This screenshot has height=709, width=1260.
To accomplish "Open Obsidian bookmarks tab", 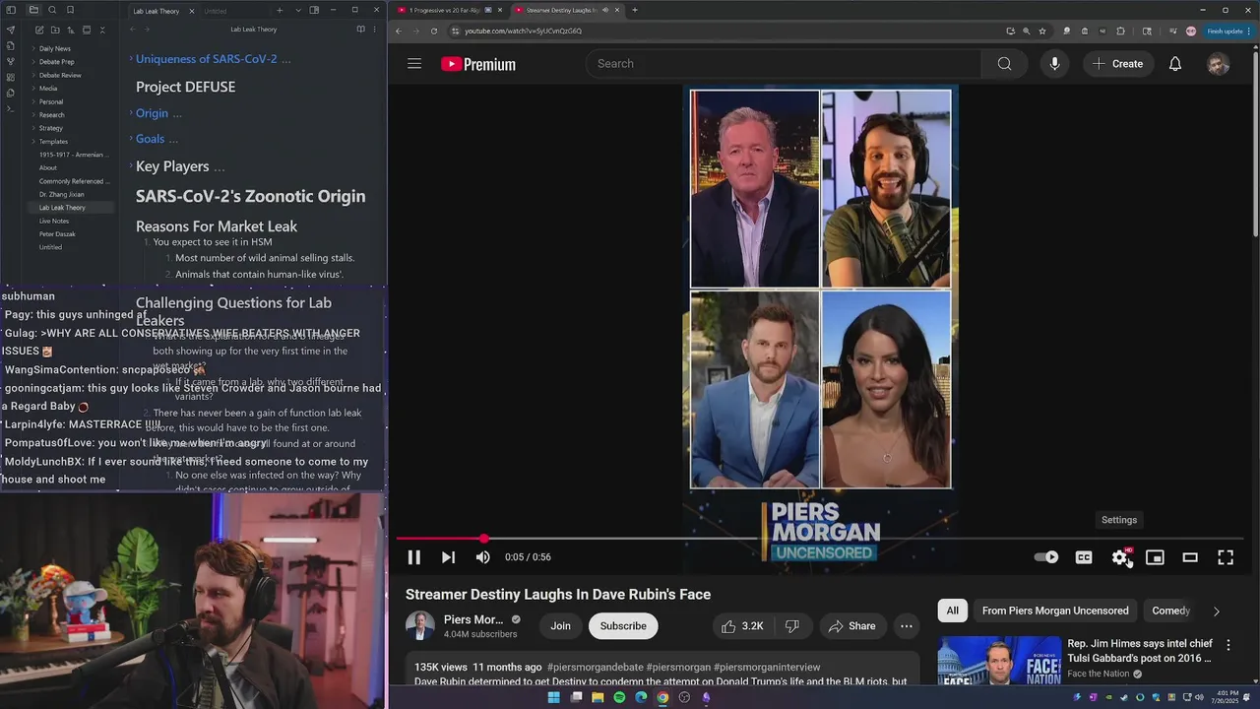I will pyautogui.click(x=70, y=10).
